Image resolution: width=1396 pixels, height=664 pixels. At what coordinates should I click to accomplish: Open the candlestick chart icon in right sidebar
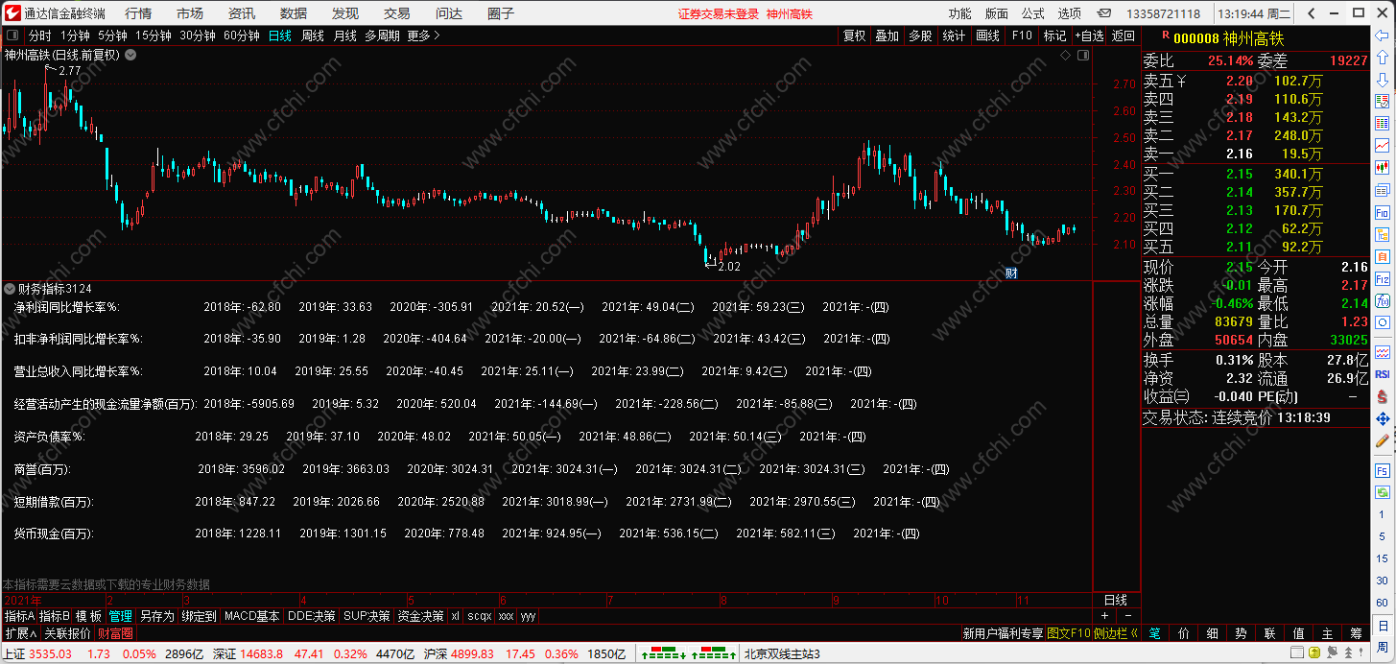click(1383, 167)
